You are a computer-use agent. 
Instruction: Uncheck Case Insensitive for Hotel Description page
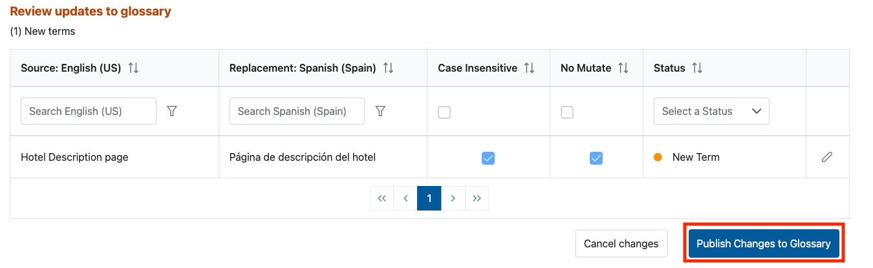[x=488, y=158]
